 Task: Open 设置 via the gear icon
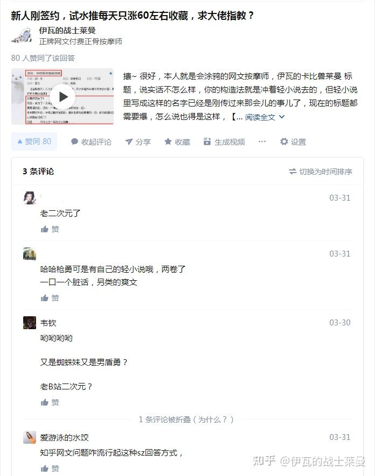pyautogui.click(x=284, y=141)
